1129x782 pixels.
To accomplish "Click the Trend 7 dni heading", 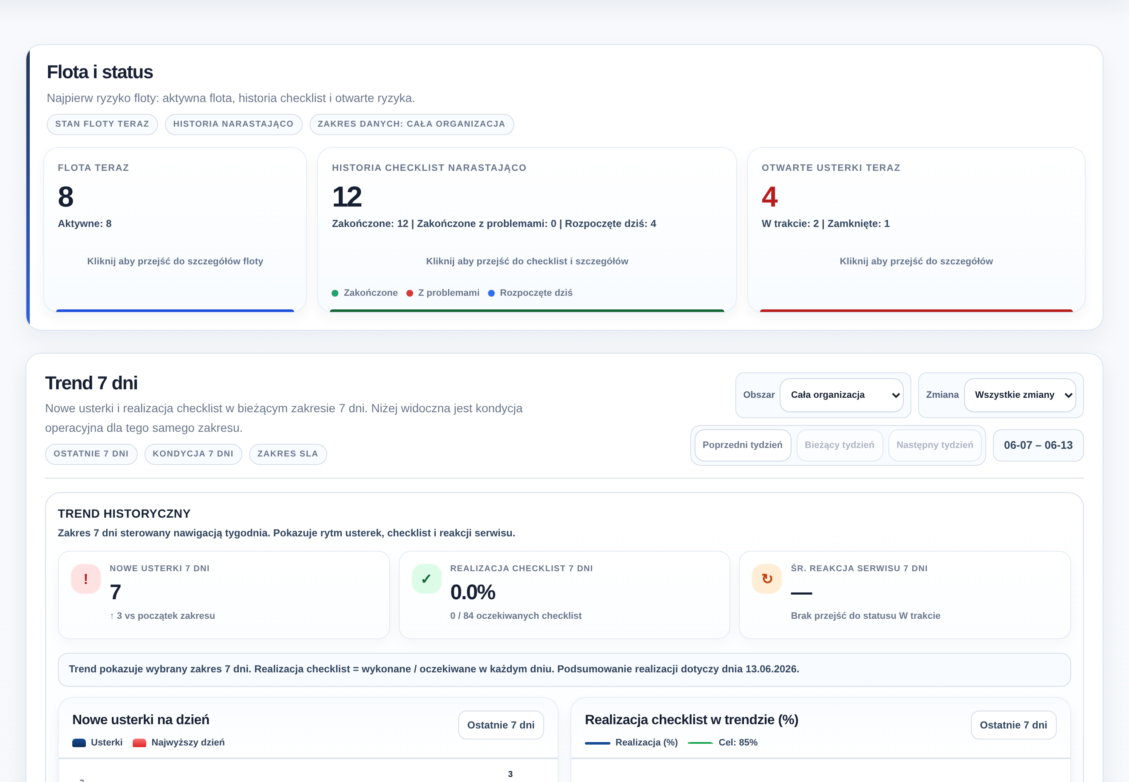I will coord(91,383).
